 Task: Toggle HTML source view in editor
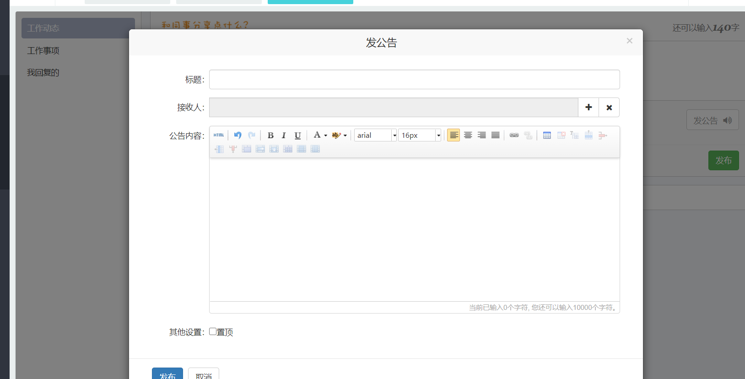coord(219,135)
